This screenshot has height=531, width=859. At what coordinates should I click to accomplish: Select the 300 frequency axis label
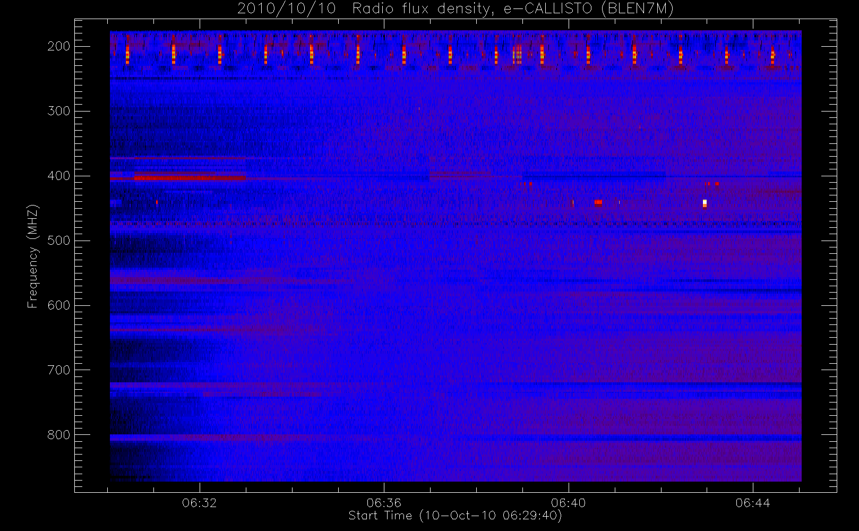click(59, 111)
